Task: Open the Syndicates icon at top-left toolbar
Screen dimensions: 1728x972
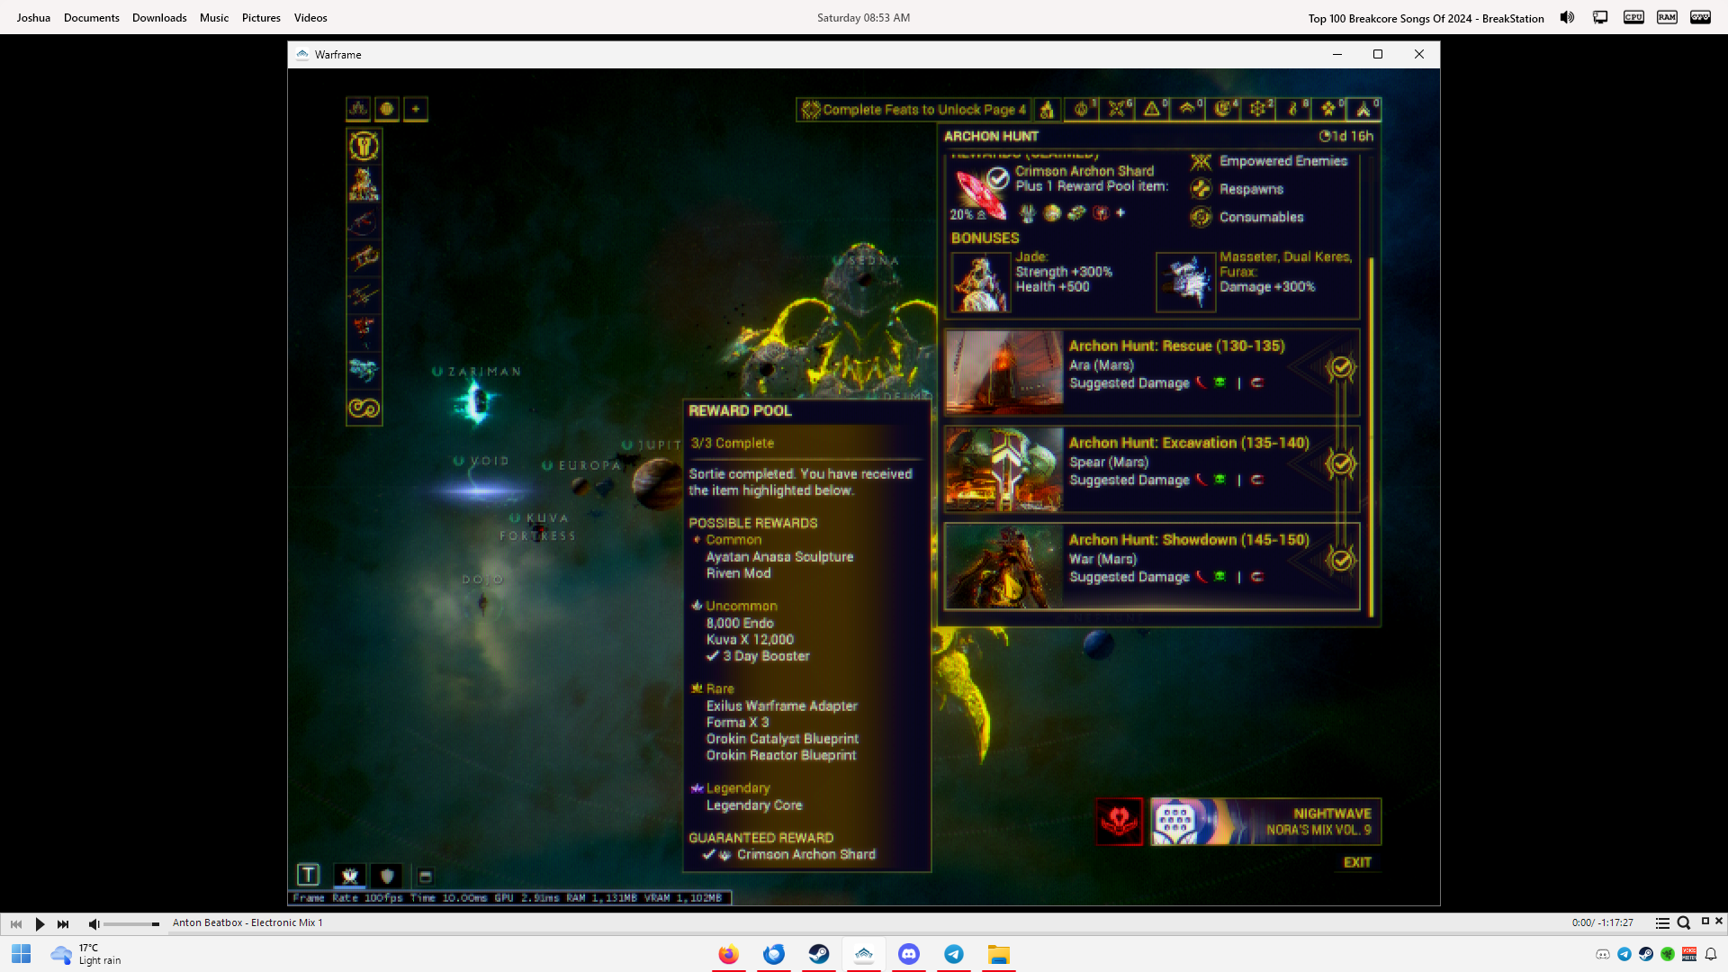Action: point(358,109)
